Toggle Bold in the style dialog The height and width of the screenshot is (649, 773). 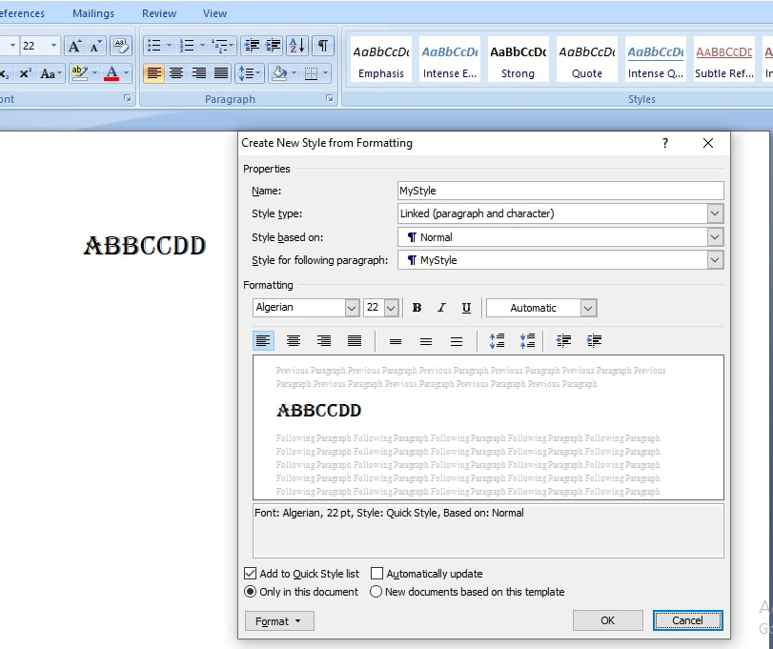(417, 308)
